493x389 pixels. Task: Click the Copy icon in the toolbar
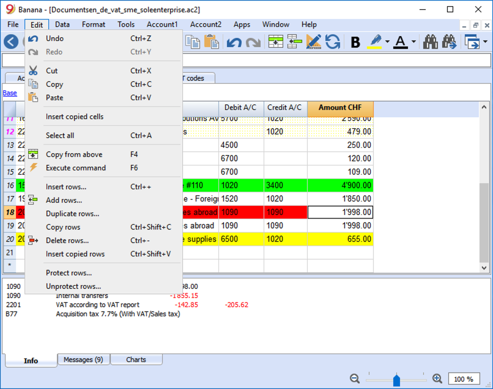193,42
